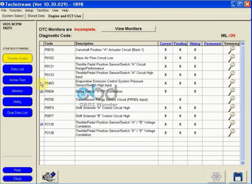Click the DTC table vertical scrollbar track
Viewport: 252px width, 184px height.
243,103
